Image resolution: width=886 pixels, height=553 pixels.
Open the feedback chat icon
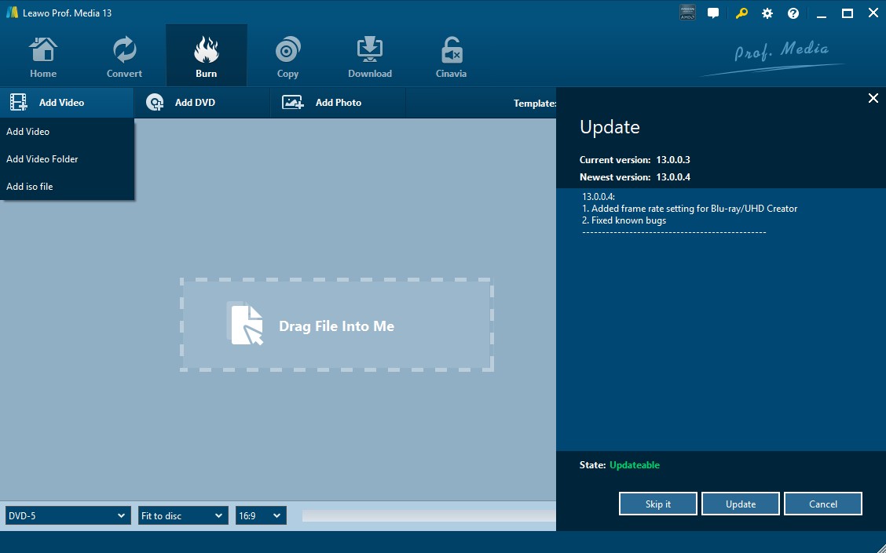713,13
